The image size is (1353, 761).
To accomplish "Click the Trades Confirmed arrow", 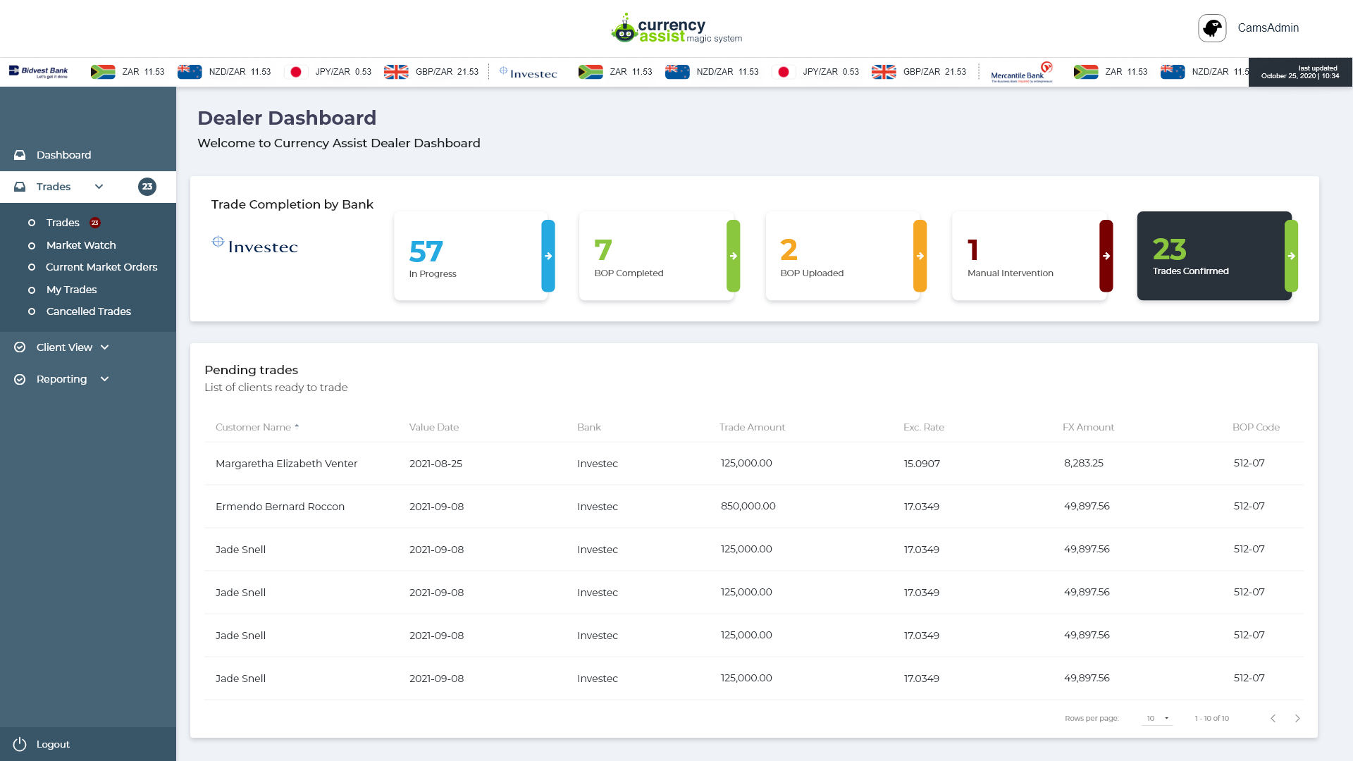I will (1291, 256).
